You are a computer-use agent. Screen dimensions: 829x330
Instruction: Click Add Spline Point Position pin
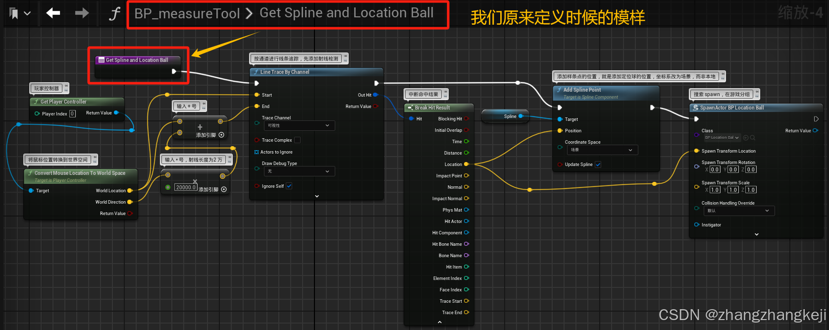click(x=560, y=131)
